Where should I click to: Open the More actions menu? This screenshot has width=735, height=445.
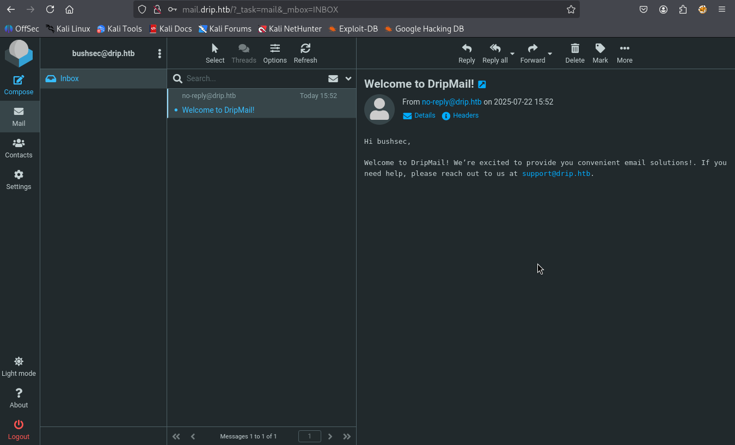(624, 53)
